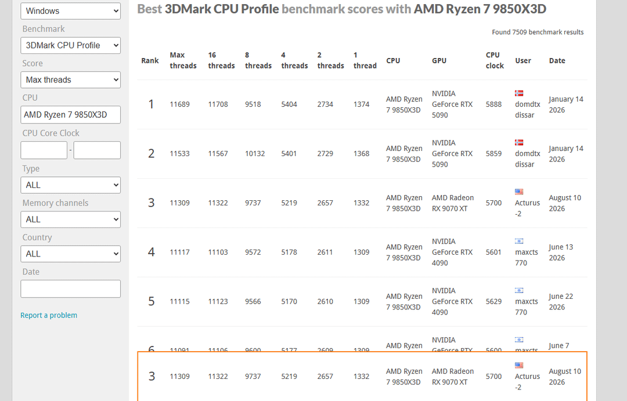Open the Country filter dropdown

coord(70,254)
